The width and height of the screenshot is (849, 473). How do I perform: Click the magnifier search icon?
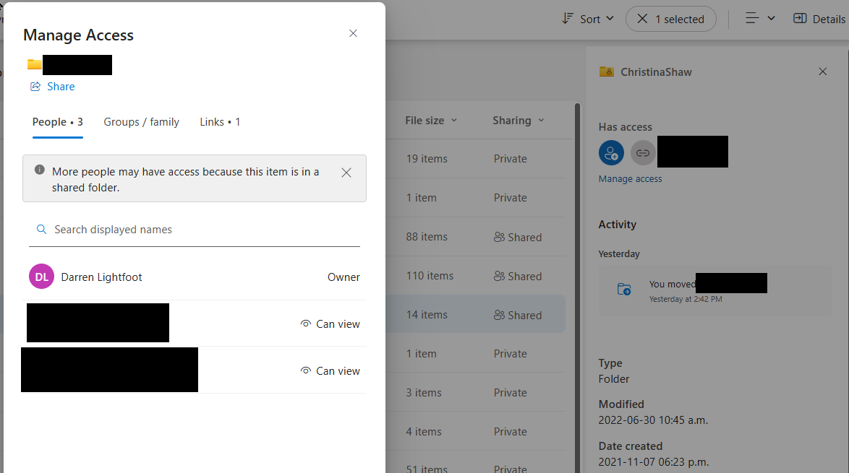pos(41,230)
